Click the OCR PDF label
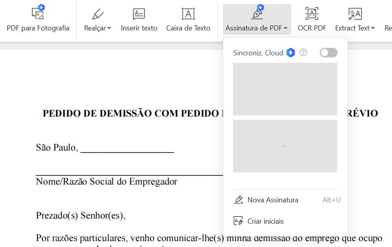Image resolution: width=392 pixels, height=247 pixels. click(x=312, y=28)
